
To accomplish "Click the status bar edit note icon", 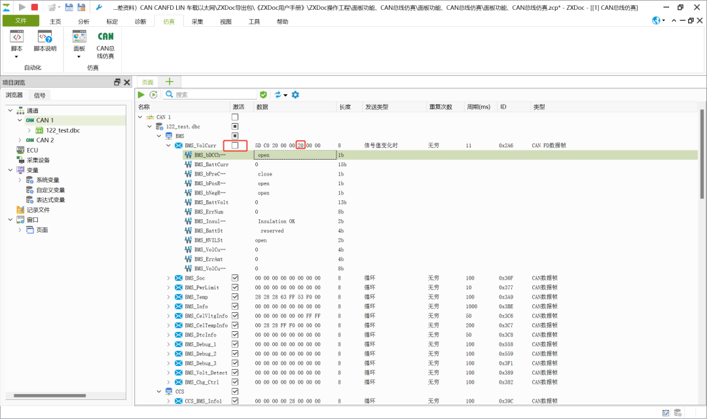I will coord(666,412).
